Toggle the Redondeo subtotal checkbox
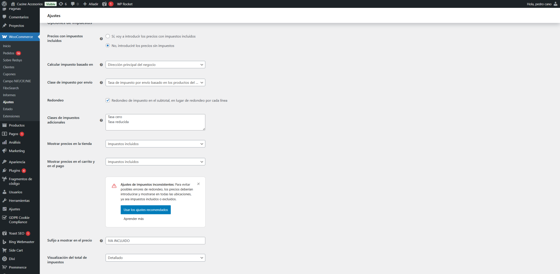Image resolution: width=560 pixels, height=274 pixels. click(108, 100)
